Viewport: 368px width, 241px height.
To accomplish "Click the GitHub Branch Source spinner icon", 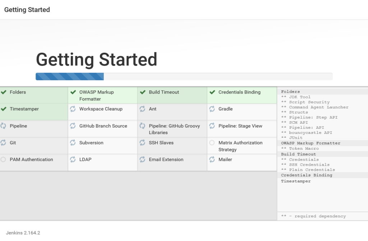I will [x=73, y=126].
